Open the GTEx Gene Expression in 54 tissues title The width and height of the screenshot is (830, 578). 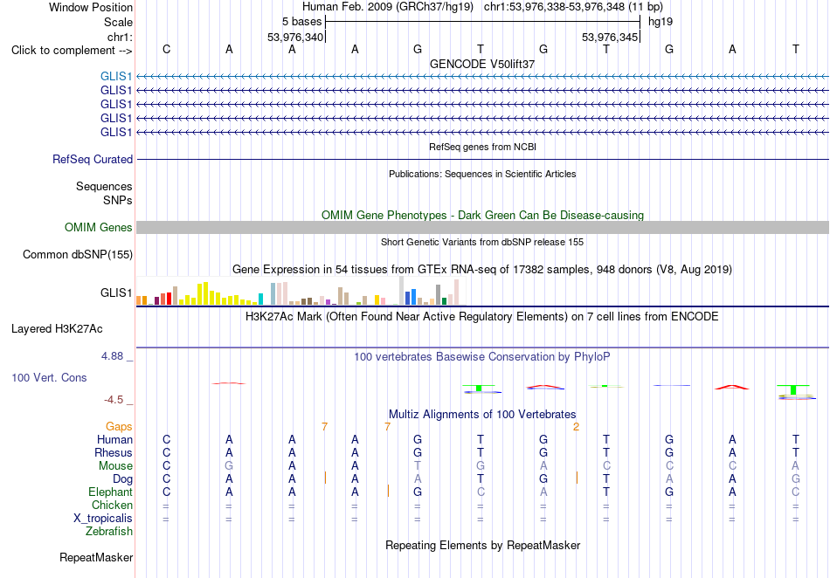(x=482, y=270)
